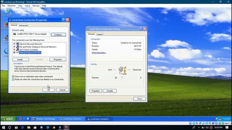The height and width of the screenshot is (130, 232).
Task: Click OK in Connection Properties dialog
Action: point(49,90)
